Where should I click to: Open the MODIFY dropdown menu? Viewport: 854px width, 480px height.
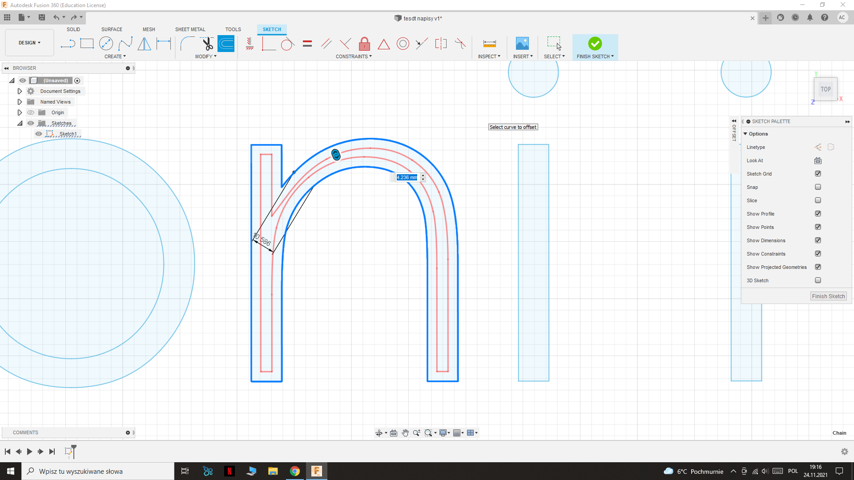tap(206, 56)
